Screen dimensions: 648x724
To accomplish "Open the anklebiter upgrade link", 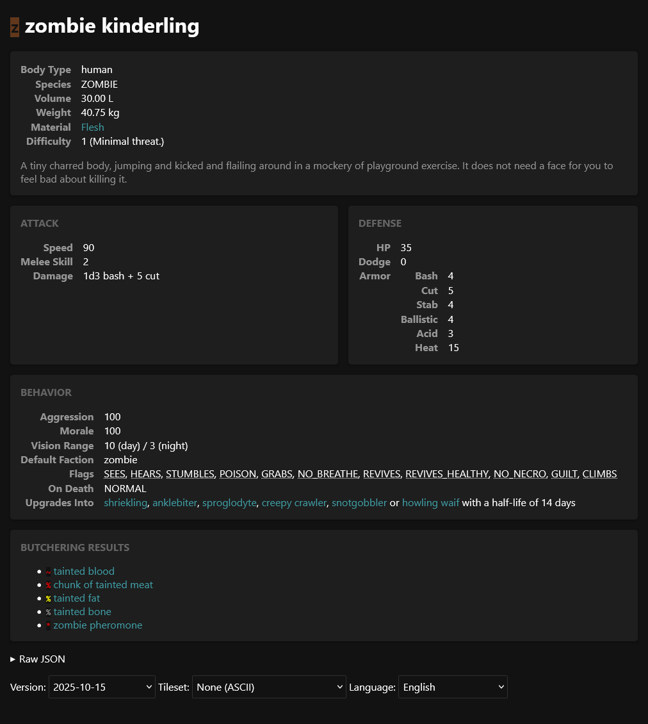I will [174, 503].
